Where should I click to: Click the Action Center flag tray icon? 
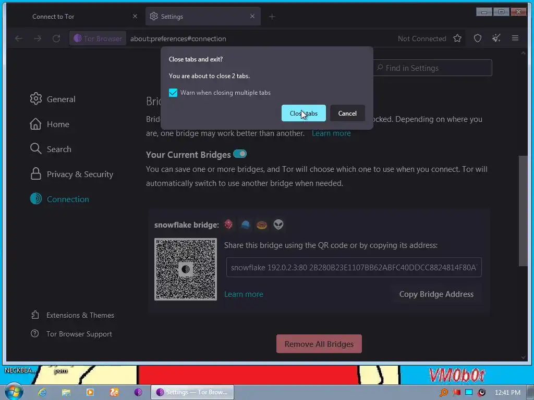tap(456, 393)
